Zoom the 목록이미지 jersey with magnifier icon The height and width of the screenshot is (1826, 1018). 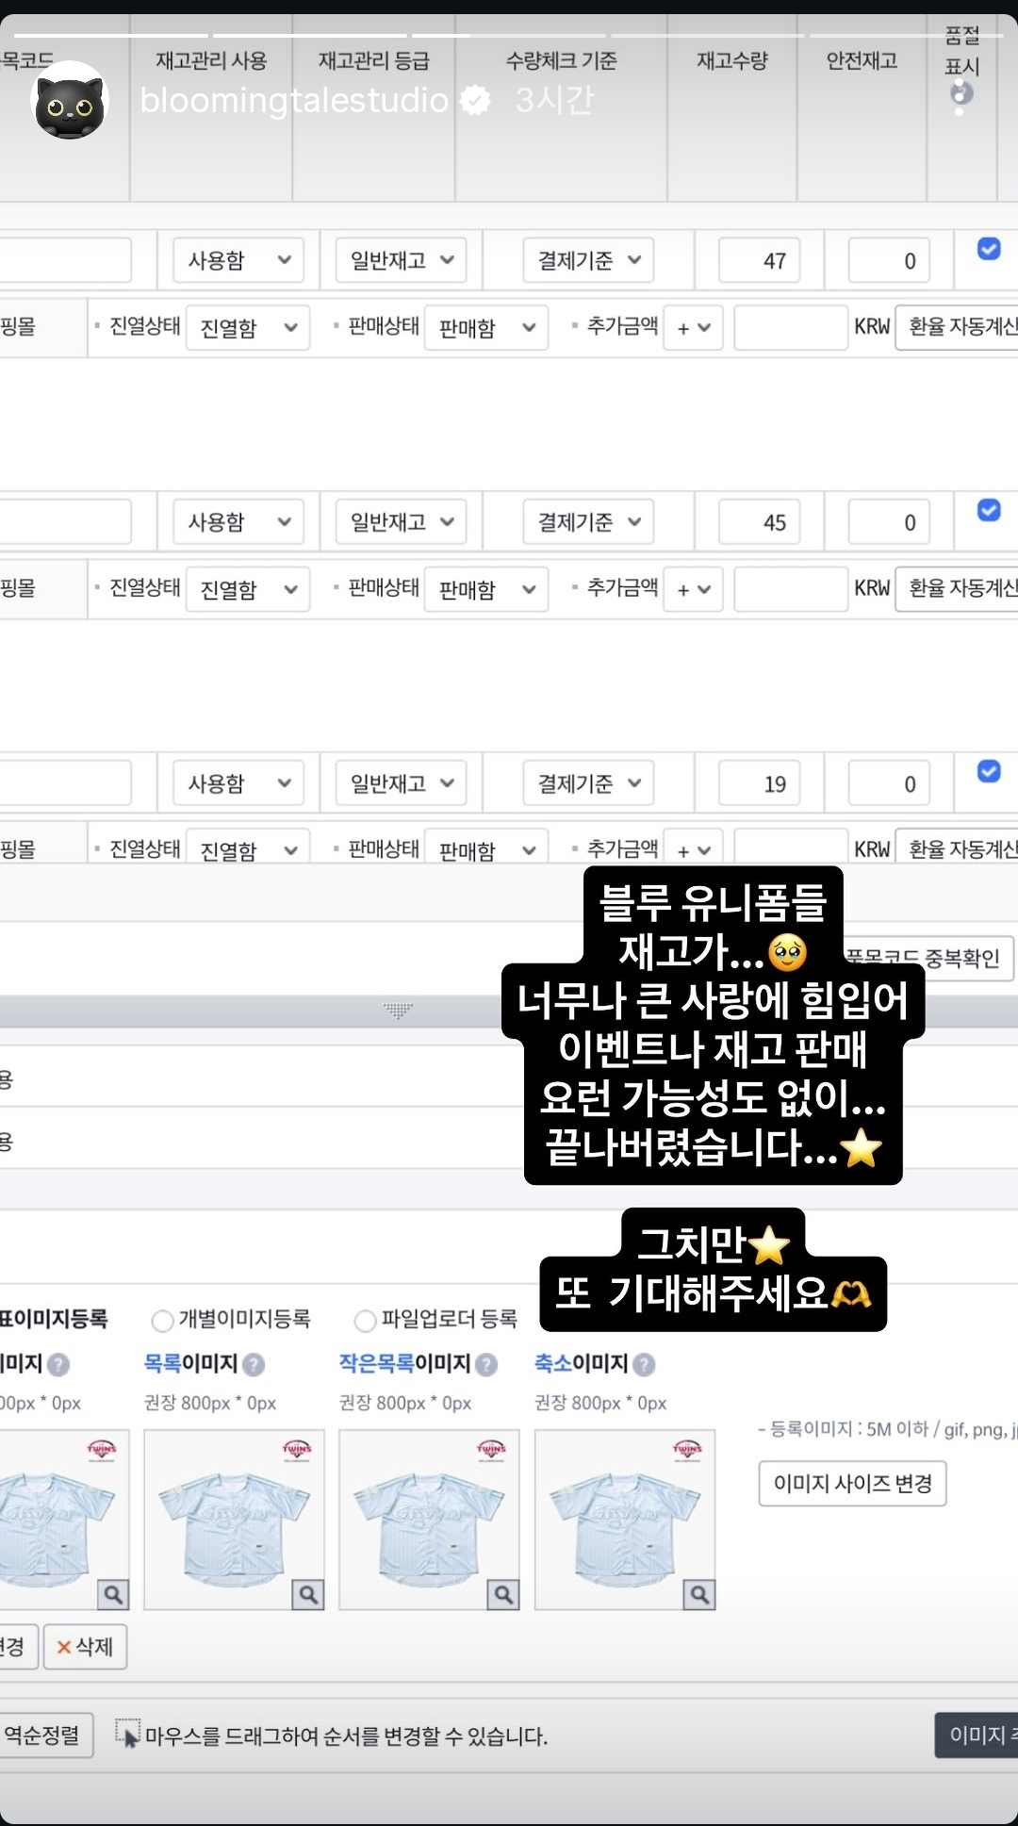tap(308, 1594)
